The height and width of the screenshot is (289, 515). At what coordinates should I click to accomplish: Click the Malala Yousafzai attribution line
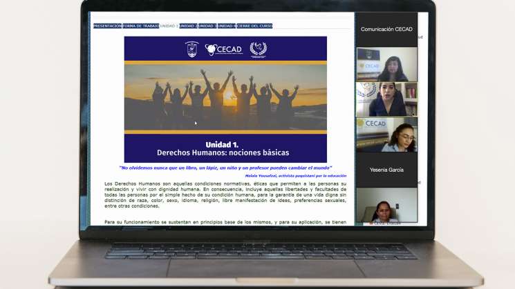click(296, 176)
